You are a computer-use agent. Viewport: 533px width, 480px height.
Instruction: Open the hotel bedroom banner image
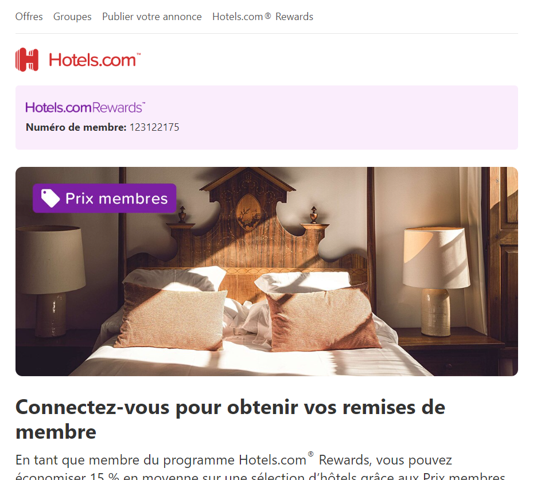pos(266,271)
